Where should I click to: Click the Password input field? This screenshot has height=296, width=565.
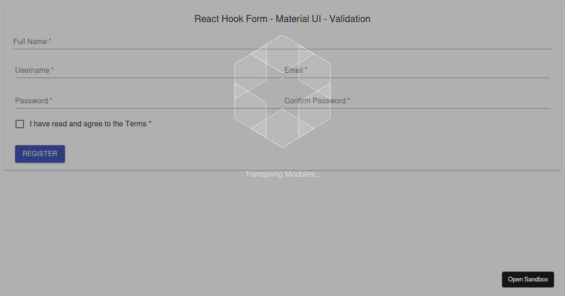[141, 101]
